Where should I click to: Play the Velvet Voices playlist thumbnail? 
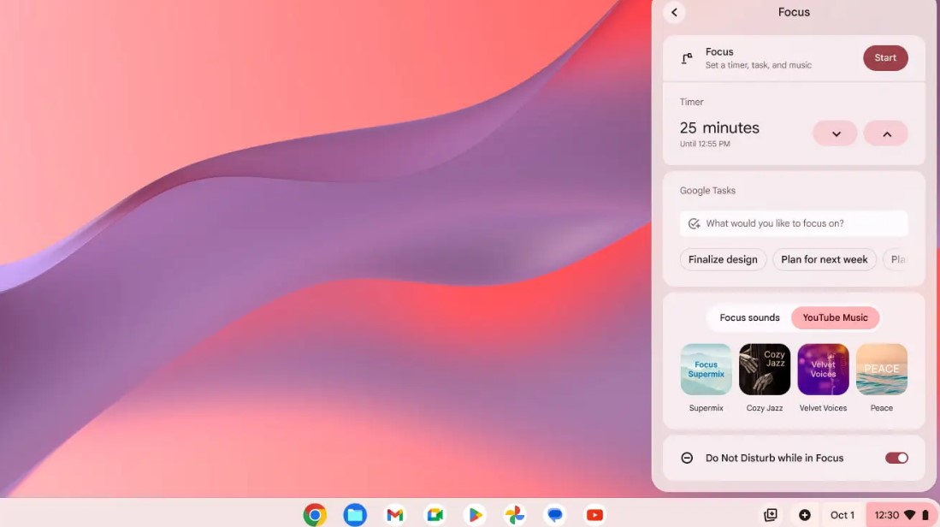tap(823, 370)
